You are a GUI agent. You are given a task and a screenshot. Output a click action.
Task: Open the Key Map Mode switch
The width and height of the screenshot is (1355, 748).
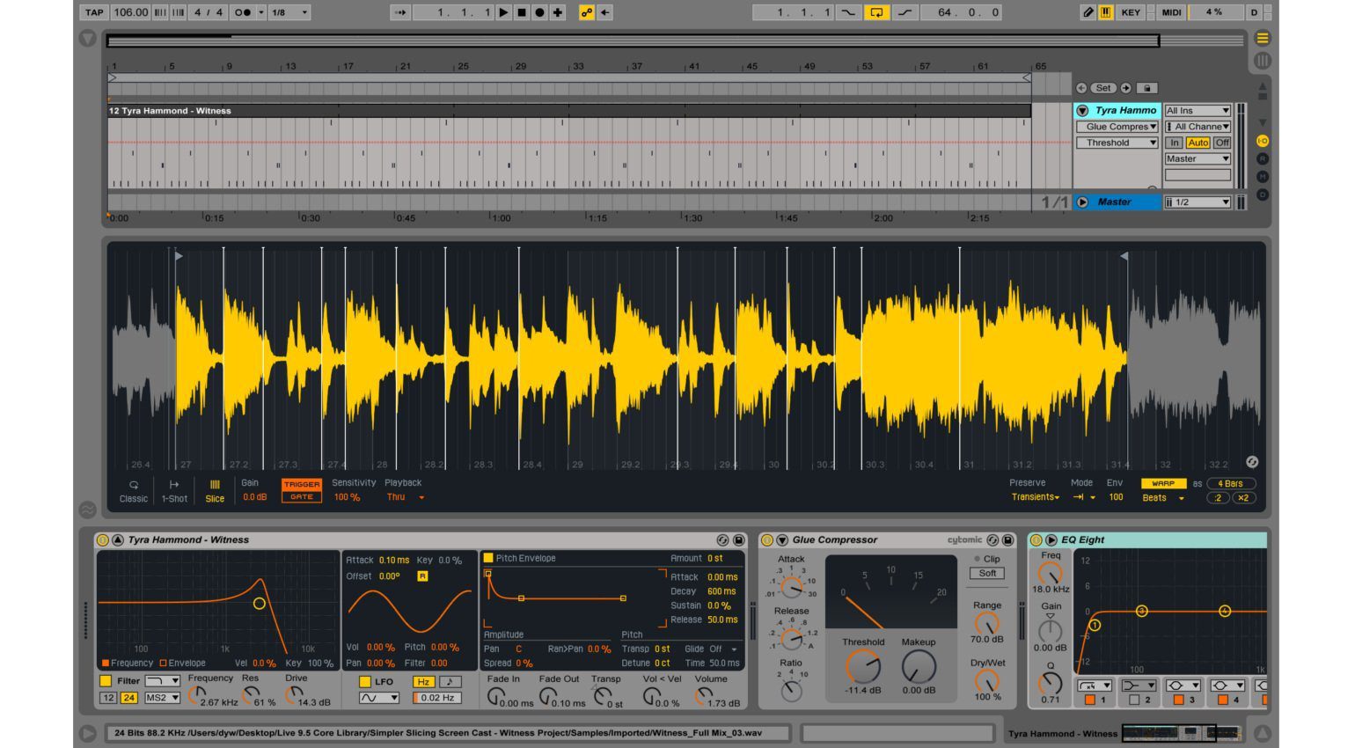coord(1131,12)
